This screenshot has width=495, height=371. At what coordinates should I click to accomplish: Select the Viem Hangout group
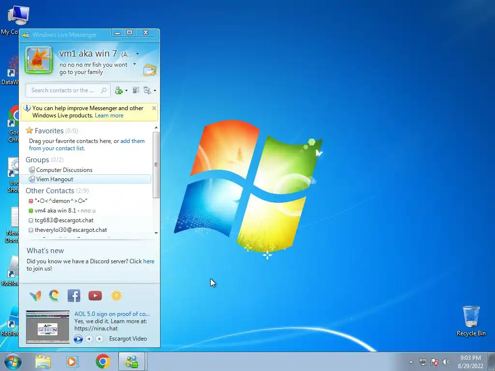pyautogui.click(x=86, y=179)
